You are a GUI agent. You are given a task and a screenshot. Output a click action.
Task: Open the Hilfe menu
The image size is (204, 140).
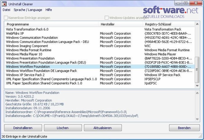point(49,10)
